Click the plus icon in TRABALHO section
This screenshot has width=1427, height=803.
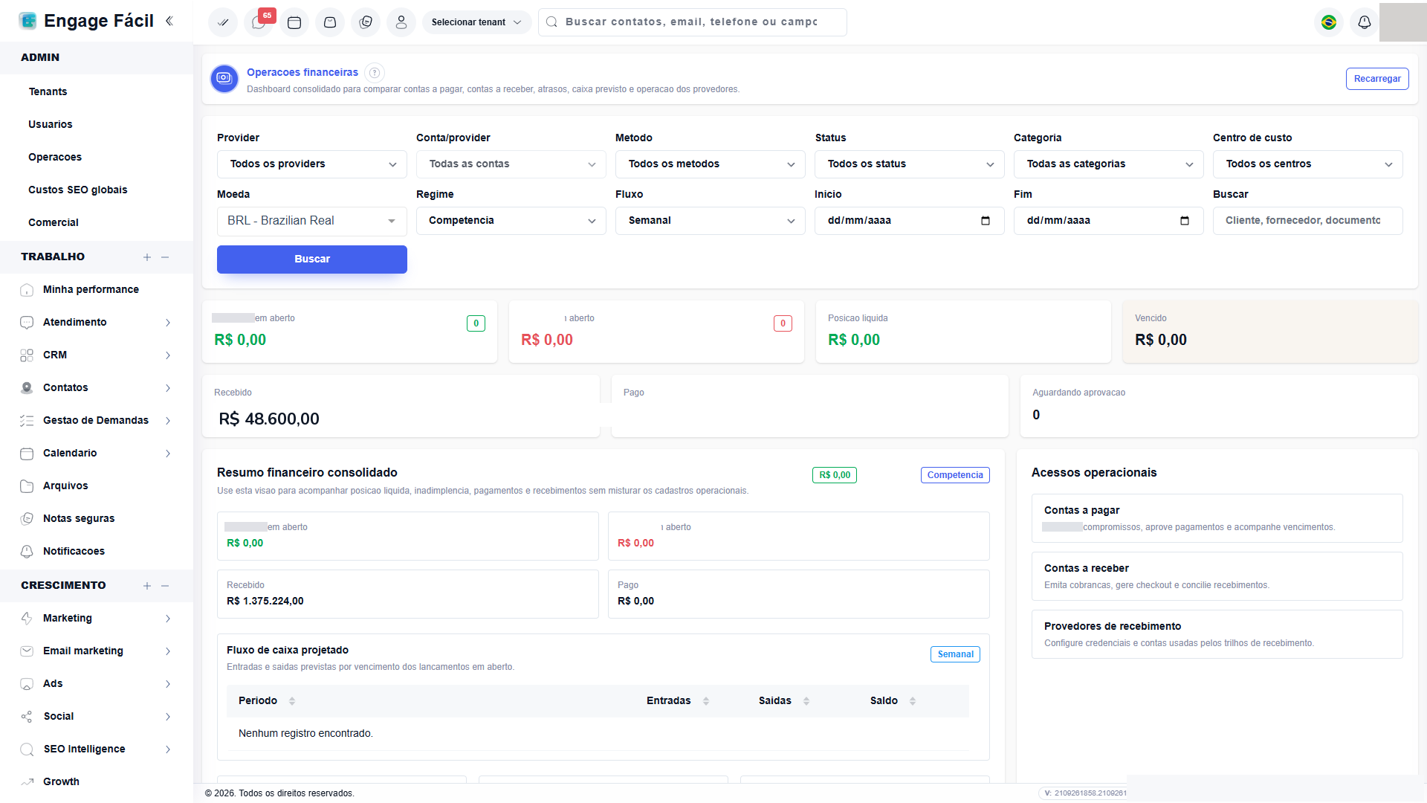pyautogui.click(x=147, y=257)
